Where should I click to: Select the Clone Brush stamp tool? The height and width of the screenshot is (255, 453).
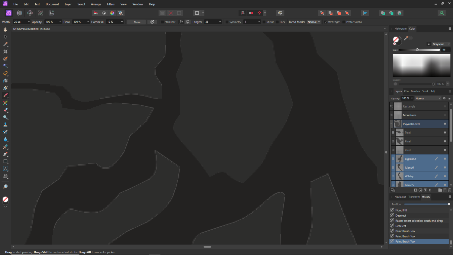5,125
